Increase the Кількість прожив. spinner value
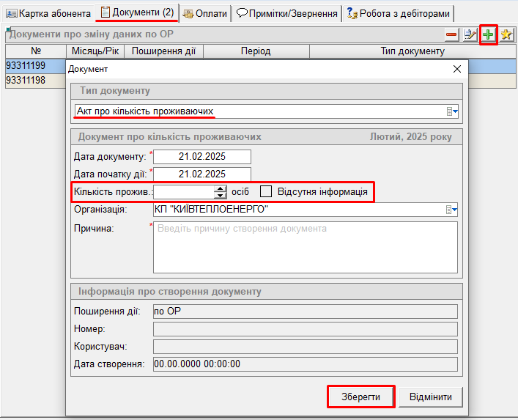The width and height of the screenshot is (518, 420). coord(220,188)
